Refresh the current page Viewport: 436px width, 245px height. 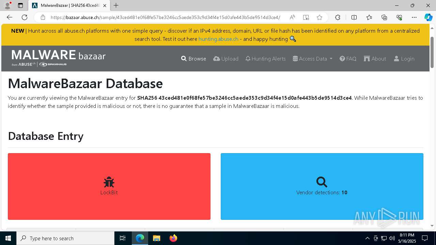[x=25, y=17]
